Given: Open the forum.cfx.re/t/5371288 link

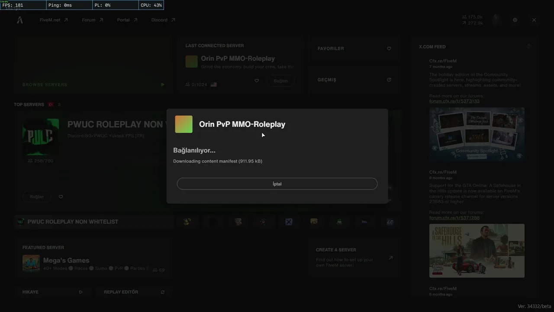Looking at the screenshot, I should 454,218.
